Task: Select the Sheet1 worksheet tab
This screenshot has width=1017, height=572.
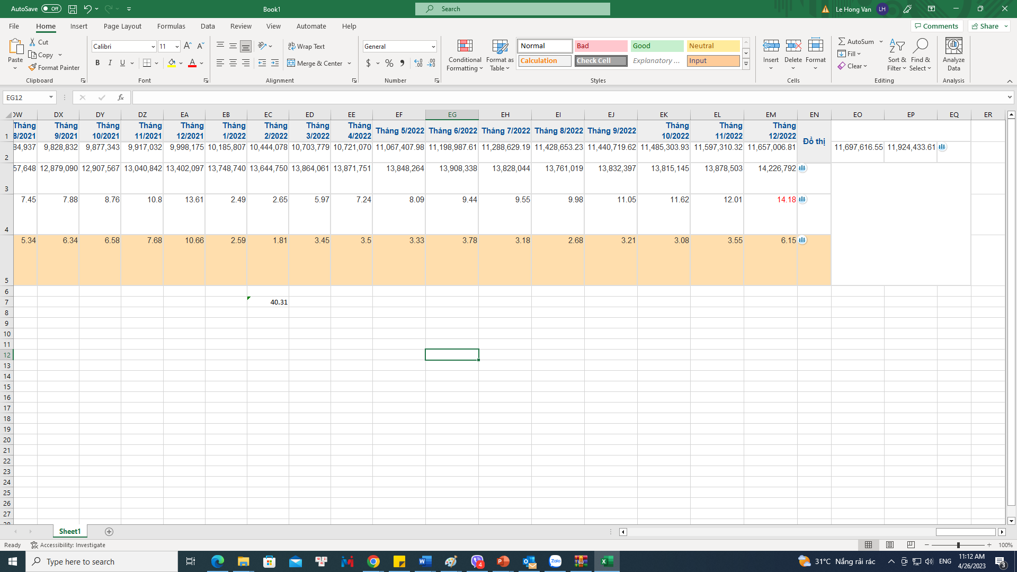Action: tap(69, 531)
